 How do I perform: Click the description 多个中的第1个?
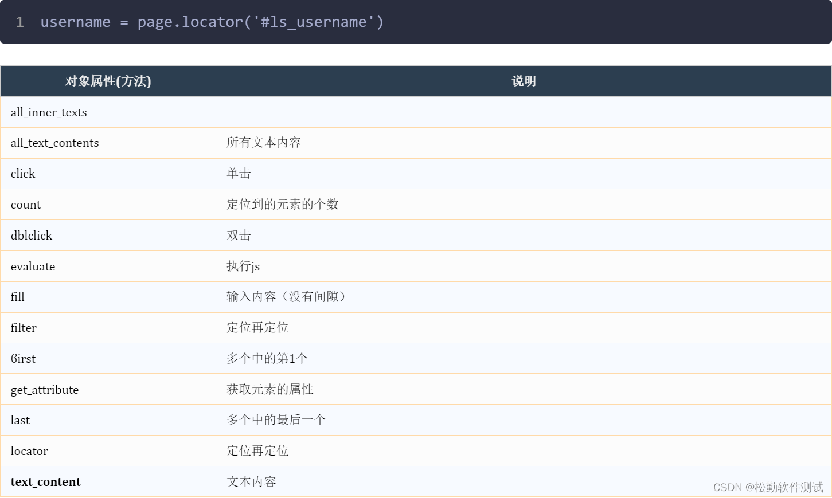(x=267, y=359)
